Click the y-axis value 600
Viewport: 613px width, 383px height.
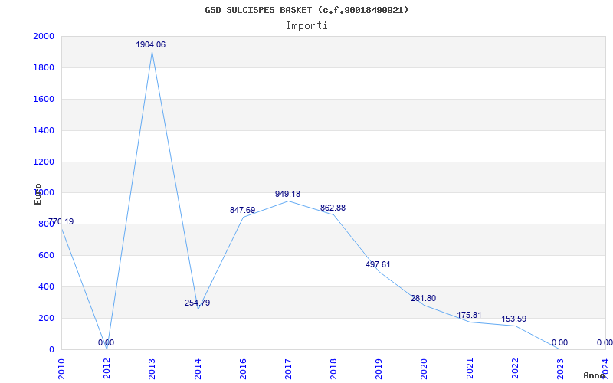(47, 256)
